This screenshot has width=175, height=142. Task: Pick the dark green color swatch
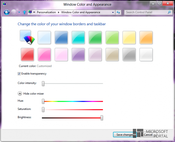[95, 38]
